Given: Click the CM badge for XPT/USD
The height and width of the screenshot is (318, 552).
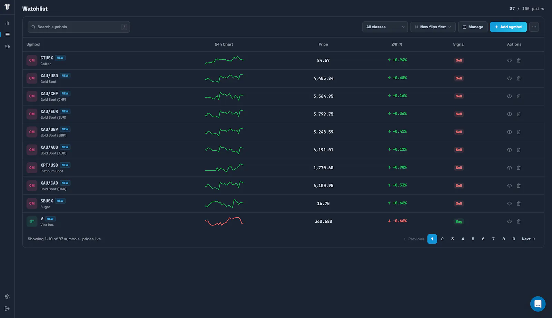Looking at the screenshot, I should click(32, 168).
